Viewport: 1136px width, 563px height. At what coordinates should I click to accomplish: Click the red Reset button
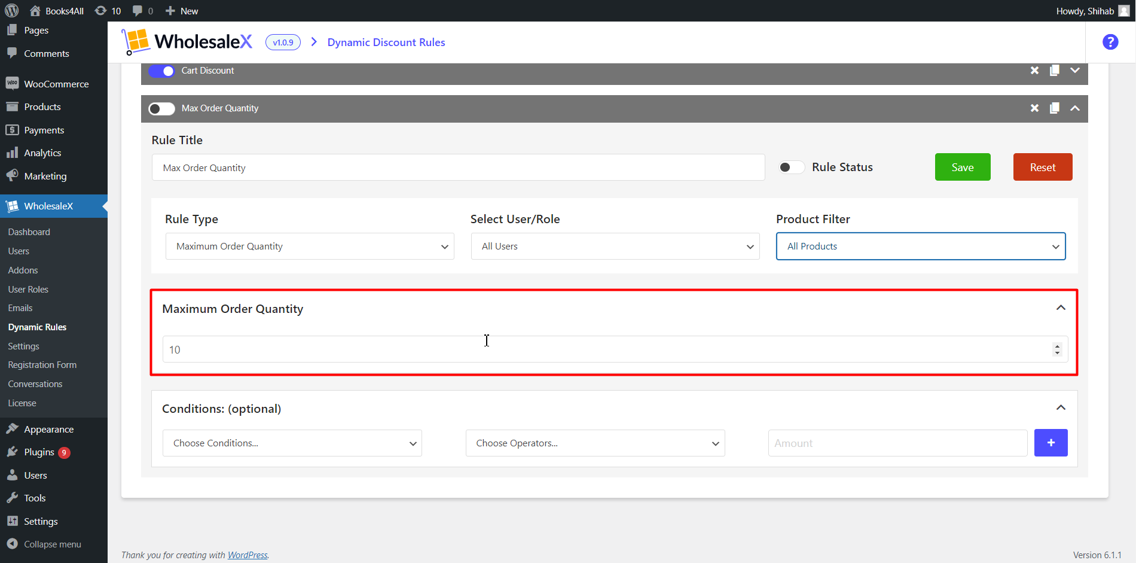coord(1043,167)
